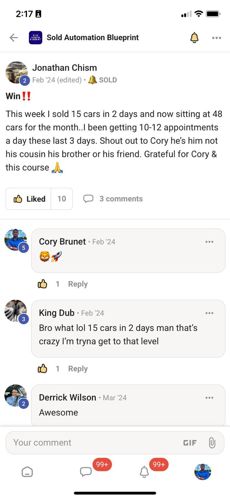The width and height of the screenshot is (230, 499).
Task: Open the 3 comments link
Action: tap(113, 199)
